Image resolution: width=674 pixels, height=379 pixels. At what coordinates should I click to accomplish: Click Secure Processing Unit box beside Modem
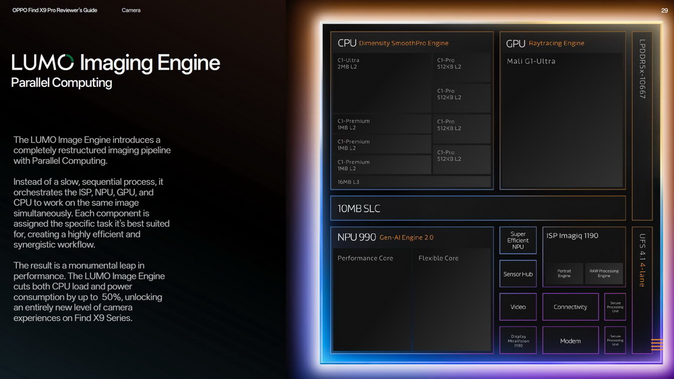click(615, 341)
